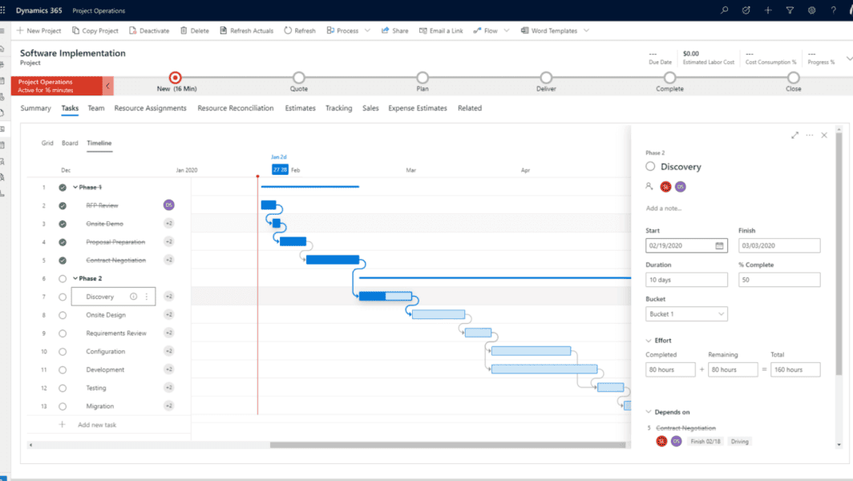Click the New Project button
853x481 pixels.
(39, 30)
